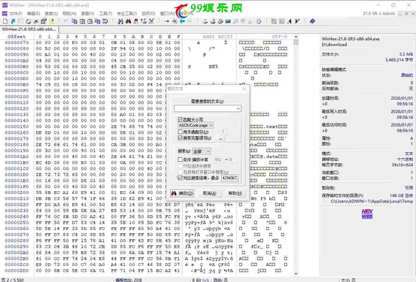The image size is (416, 282).
Task: Select the WinHex-21.6-SR3-x86-x64 document tab
Action: (28, 30)
